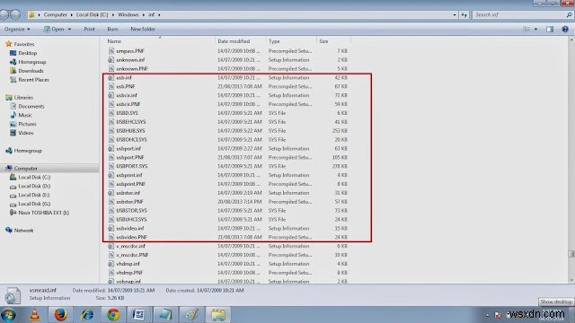Expand the breadcrumb arrow after inf
Image resolution: width=575 pixels, height=323 pixels.
pyautogui.click(x=159, y=14)
